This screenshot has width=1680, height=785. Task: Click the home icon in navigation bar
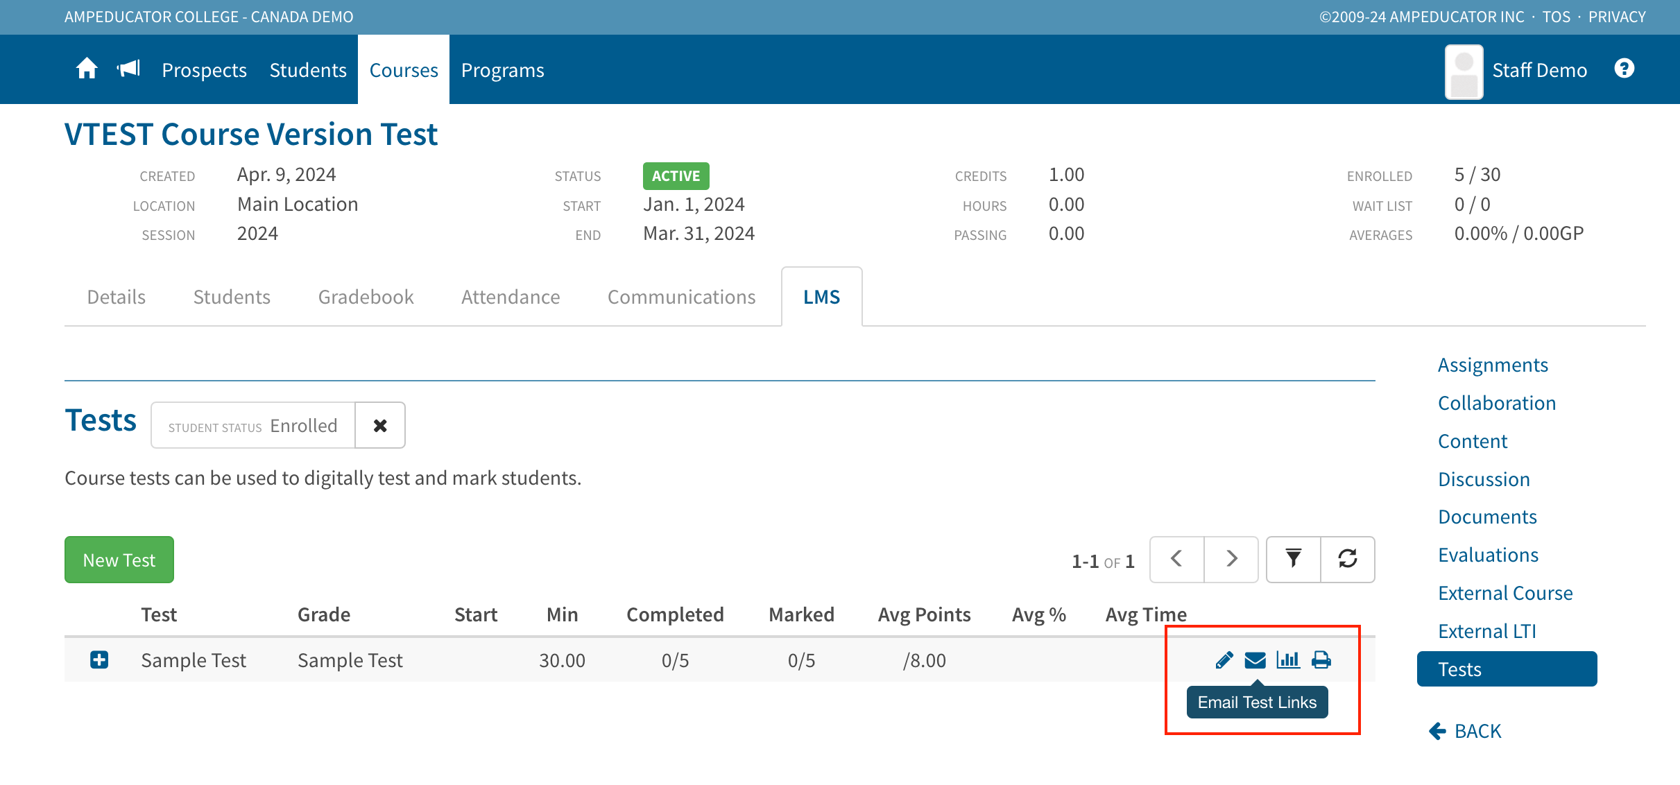tap(87, 69)
